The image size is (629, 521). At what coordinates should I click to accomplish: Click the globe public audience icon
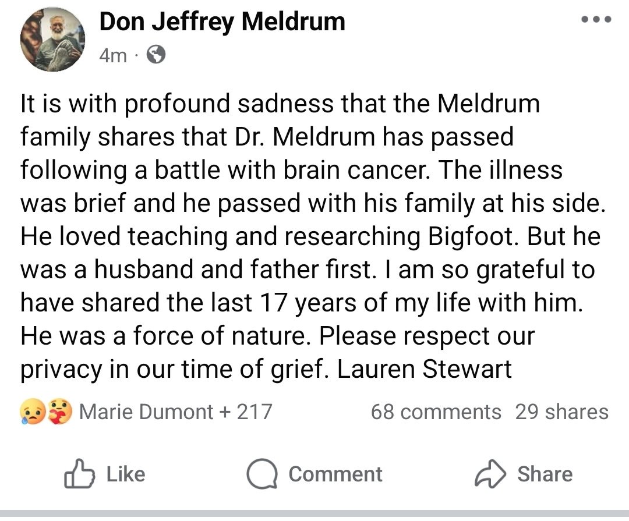[156, 55]
